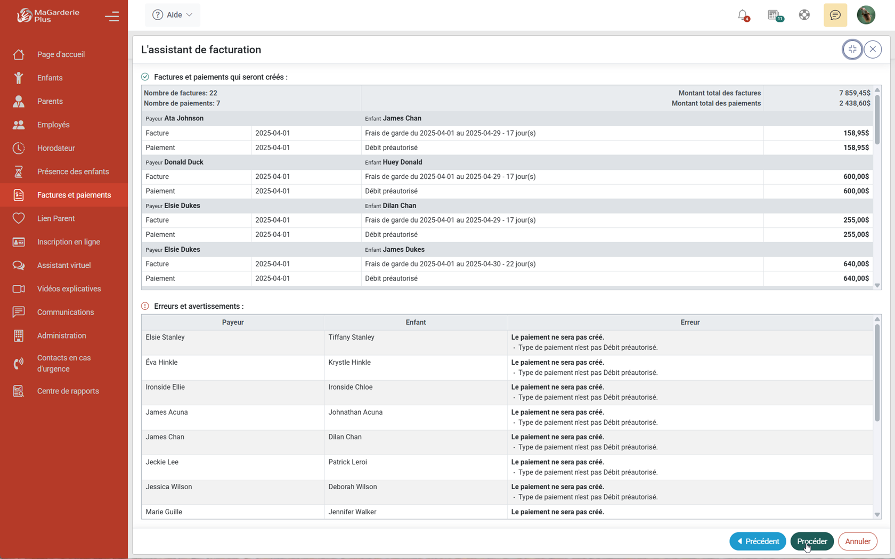The height and width of the screenshot is (559, 895).
Task: Expand the Aide help dropdown
Action: click(173, 15)
